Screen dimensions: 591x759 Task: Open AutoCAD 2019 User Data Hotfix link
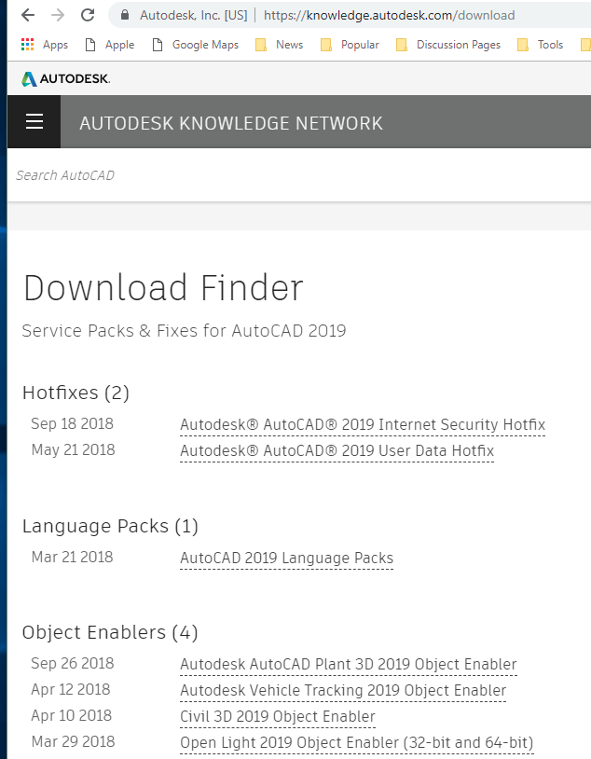(x=337, y=451)
